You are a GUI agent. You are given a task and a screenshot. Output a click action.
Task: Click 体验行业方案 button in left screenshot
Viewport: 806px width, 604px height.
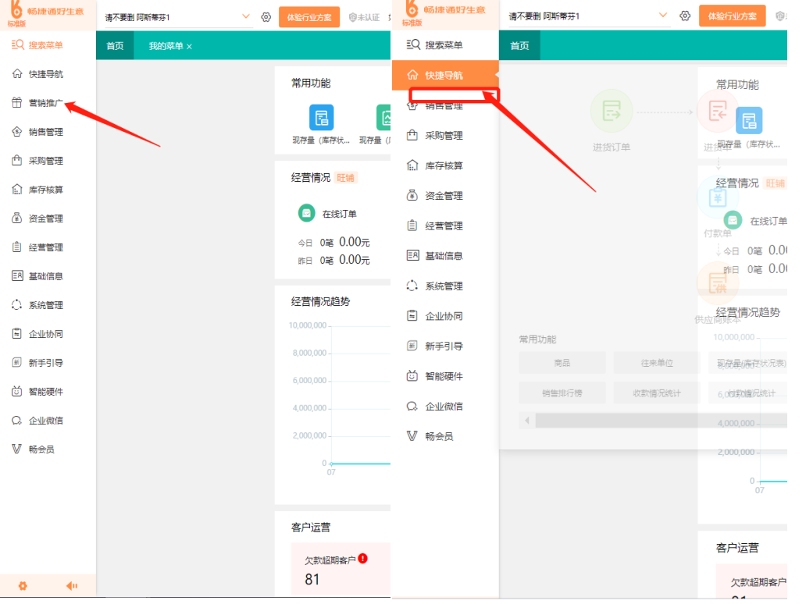pyautogui.click(x=309, y=16)
